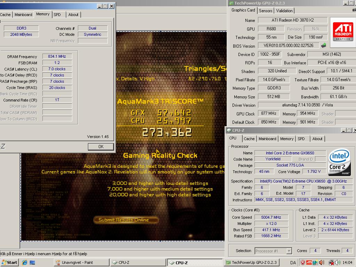356x267 pixels.
Task: Click the Level 2 cache value 2 x 6144 KBytes
Action: coord(335,230)
